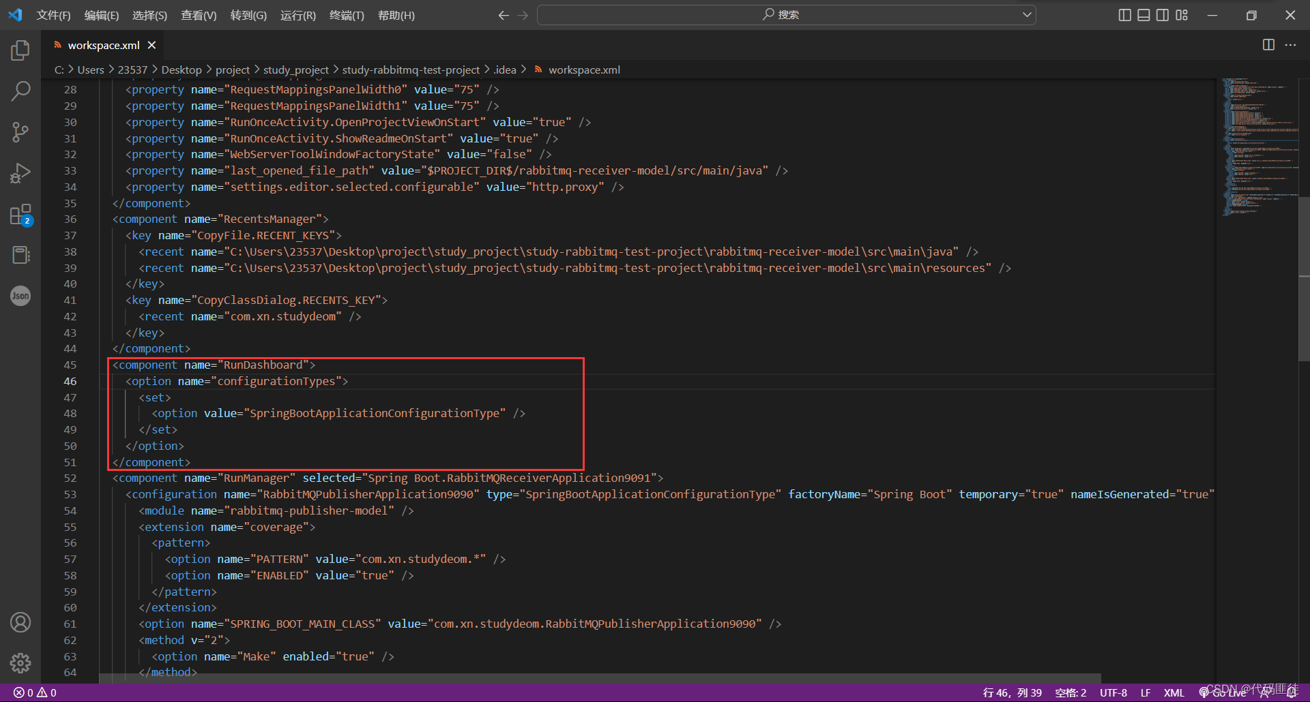
Task: Open the Run and Debug view
Action: tap(20, 173)
